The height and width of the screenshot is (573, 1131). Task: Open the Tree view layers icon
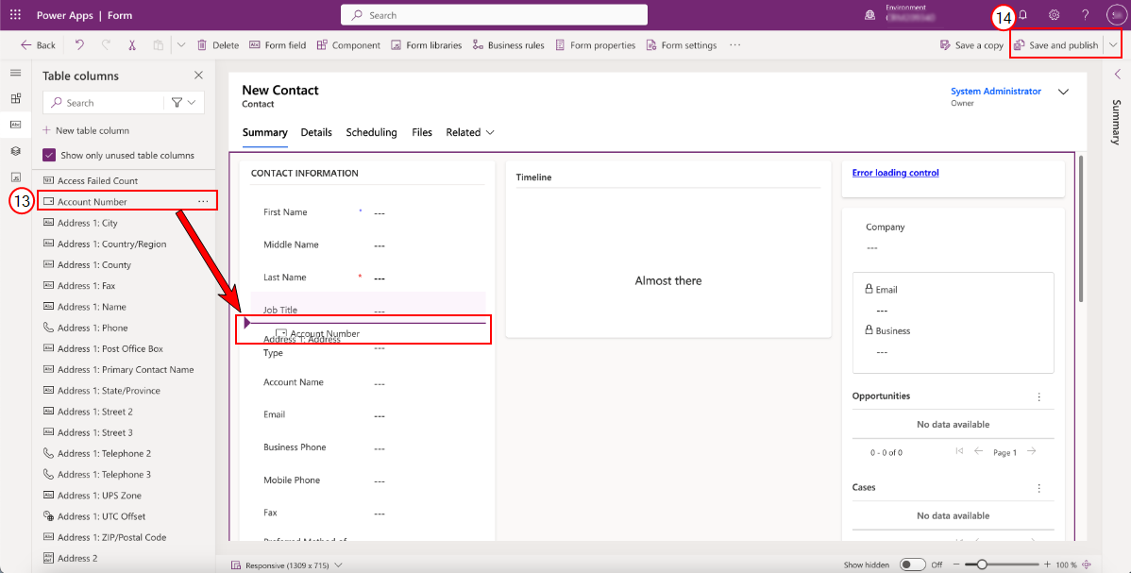click(x=15, y=151)
